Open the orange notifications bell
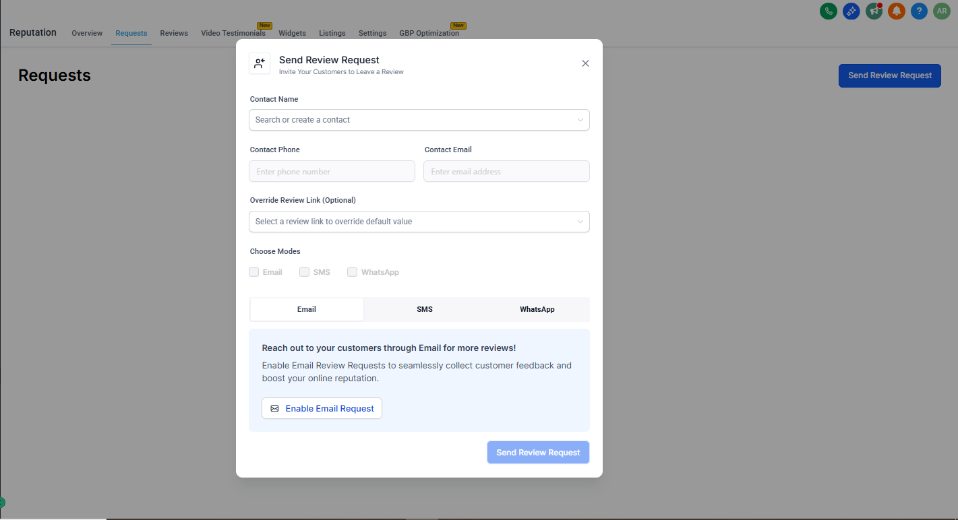Image resolution: width=958 pixels, height=520 pixels. pos(896,11)
